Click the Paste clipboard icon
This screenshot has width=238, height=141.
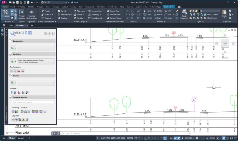coord(224,13)
